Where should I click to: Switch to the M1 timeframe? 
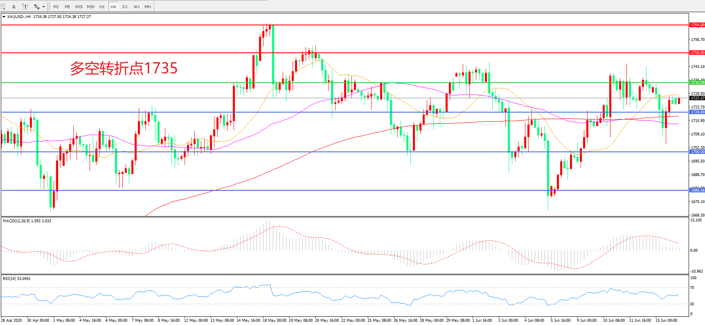tap(56, 7)
